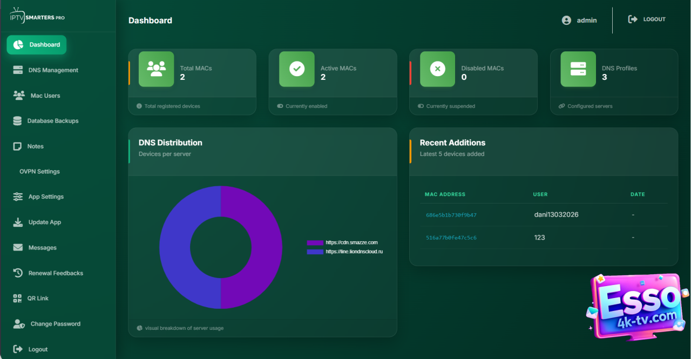Click the IPTV Smarters Pro logo
Image resolution: width=691 pixels, height=359 pixels.
(x=37, y=16)
